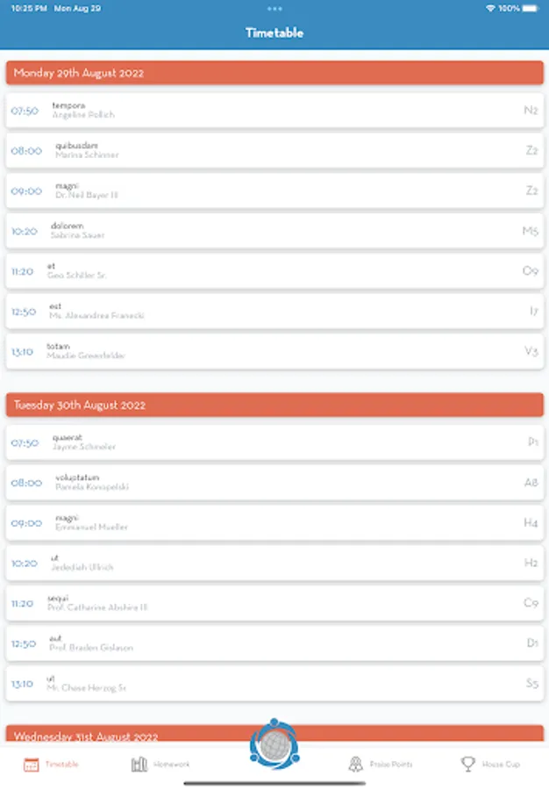Tap the three-dot multitasking indicator
This screenshot has height=790, width=549.
click(x=274, y=8)
